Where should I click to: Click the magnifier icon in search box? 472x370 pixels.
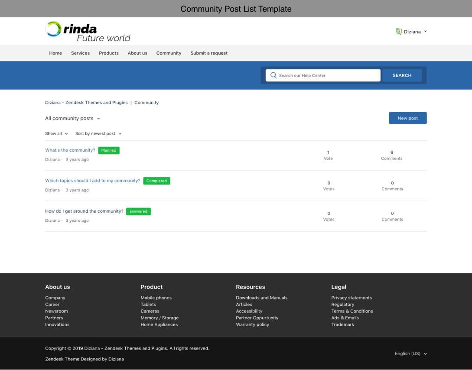coord(273,75)
